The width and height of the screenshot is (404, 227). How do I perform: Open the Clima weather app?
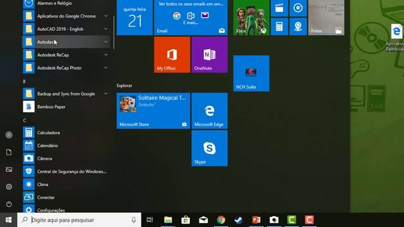[66, 184]
